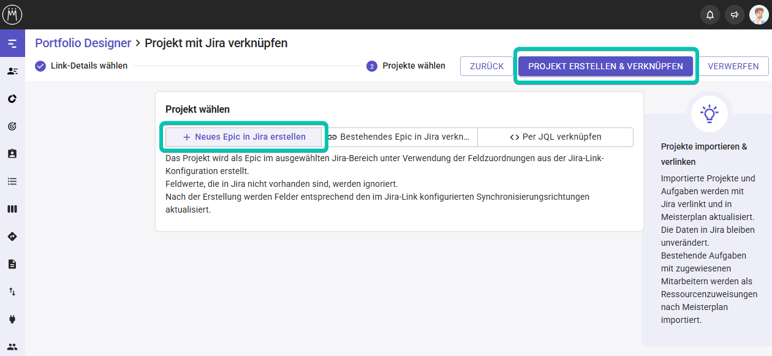Open the clipboard person sidebar icon
The image size is (772, 356).
tap(12, 154)
